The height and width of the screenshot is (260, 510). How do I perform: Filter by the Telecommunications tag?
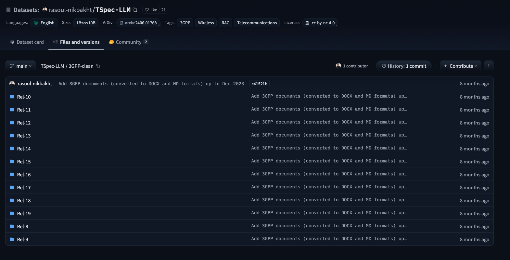tap(257, 23)
